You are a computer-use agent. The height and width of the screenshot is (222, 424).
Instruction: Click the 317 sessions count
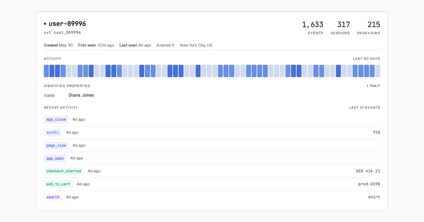[343, 25]
